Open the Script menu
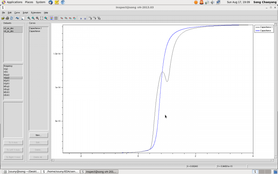This screenshot has height=174, width=278. pos(25,13)
